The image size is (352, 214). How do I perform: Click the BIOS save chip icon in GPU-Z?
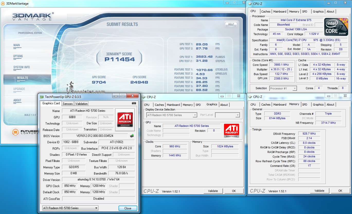coord(132,136)
